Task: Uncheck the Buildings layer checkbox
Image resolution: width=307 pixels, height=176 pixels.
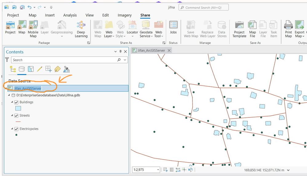Action: (x=17, y=102)
